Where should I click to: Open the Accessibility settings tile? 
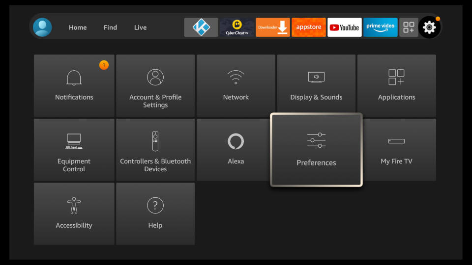click(x=74, y=213)
